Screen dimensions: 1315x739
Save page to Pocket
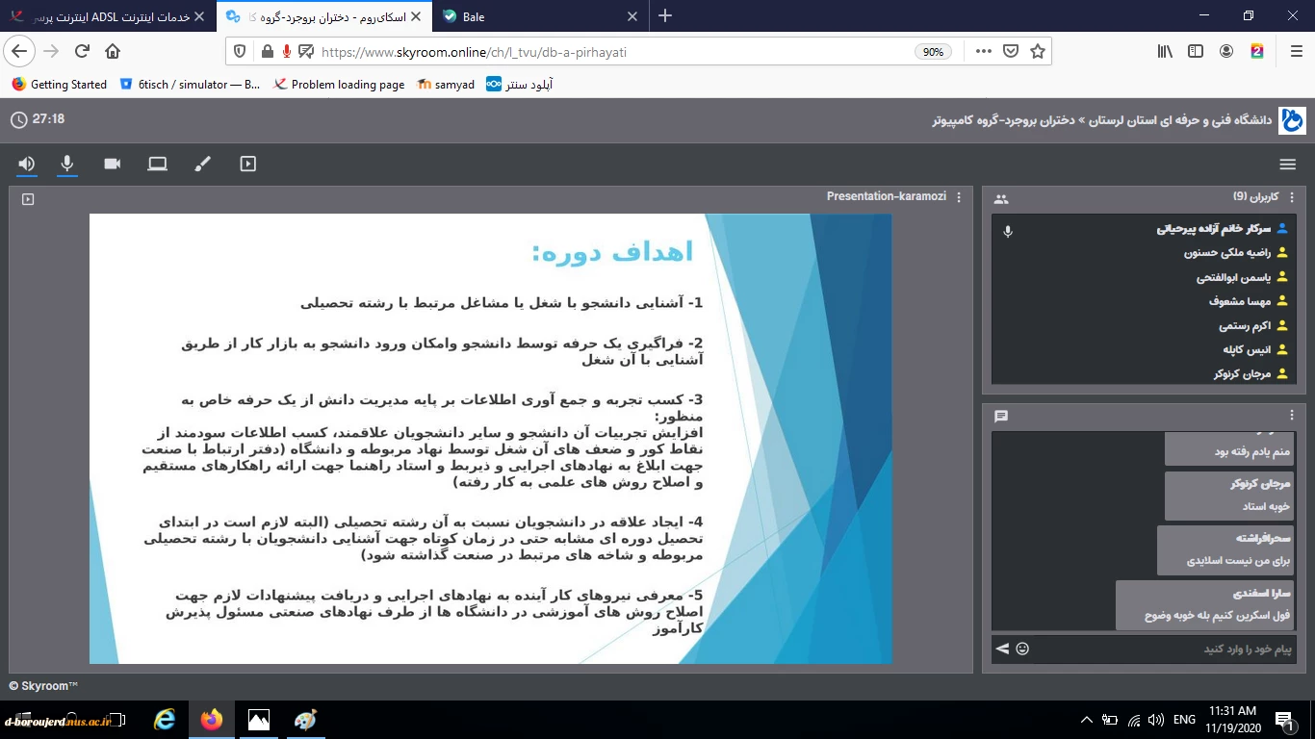(x=1011, y=52)
